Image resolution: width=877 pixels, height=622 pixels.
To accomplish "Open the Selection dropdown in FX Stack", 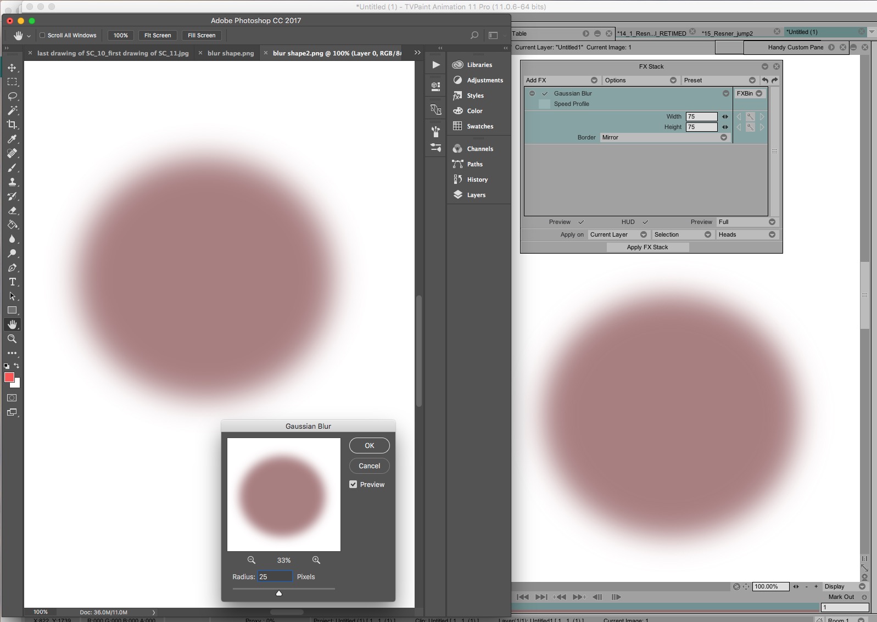I will click(x=683, y=234).
